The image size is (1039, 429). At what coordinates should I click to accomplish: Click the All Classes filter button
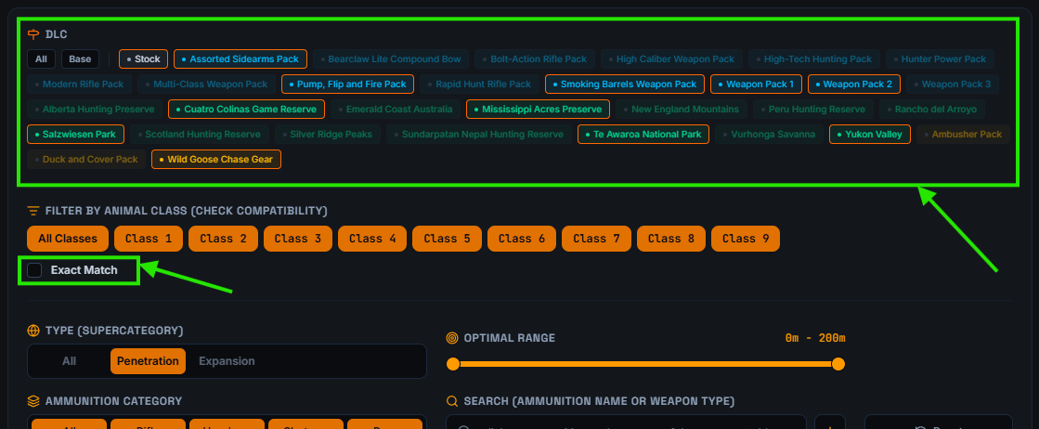(68, 239)
